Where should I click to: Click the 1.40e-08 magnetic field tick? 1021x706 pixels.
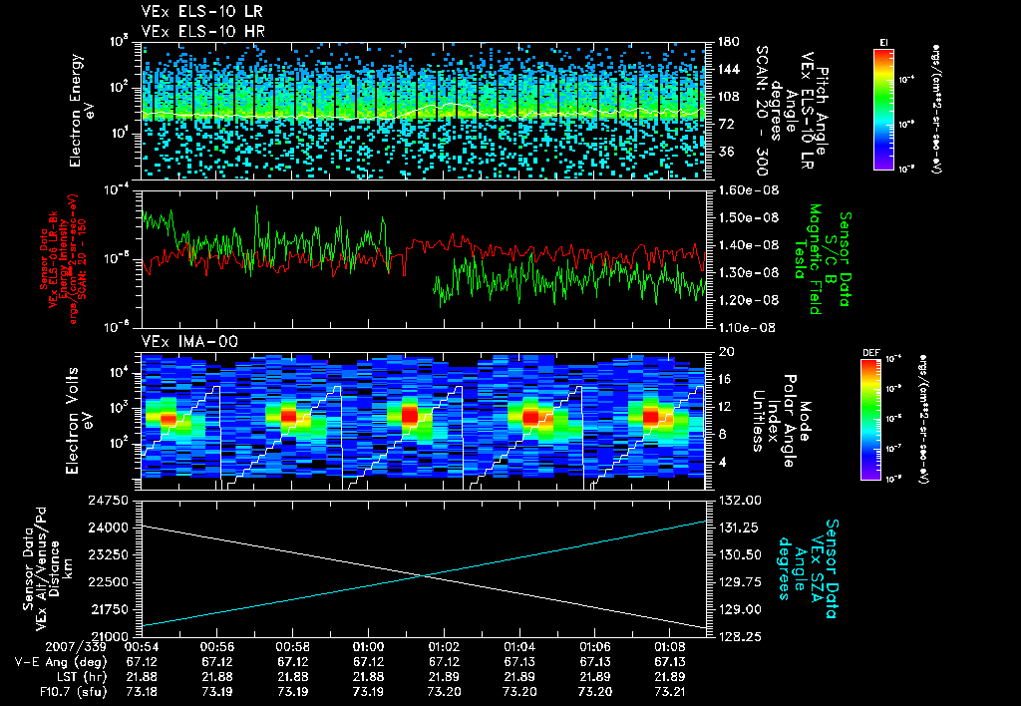[748, 245]
